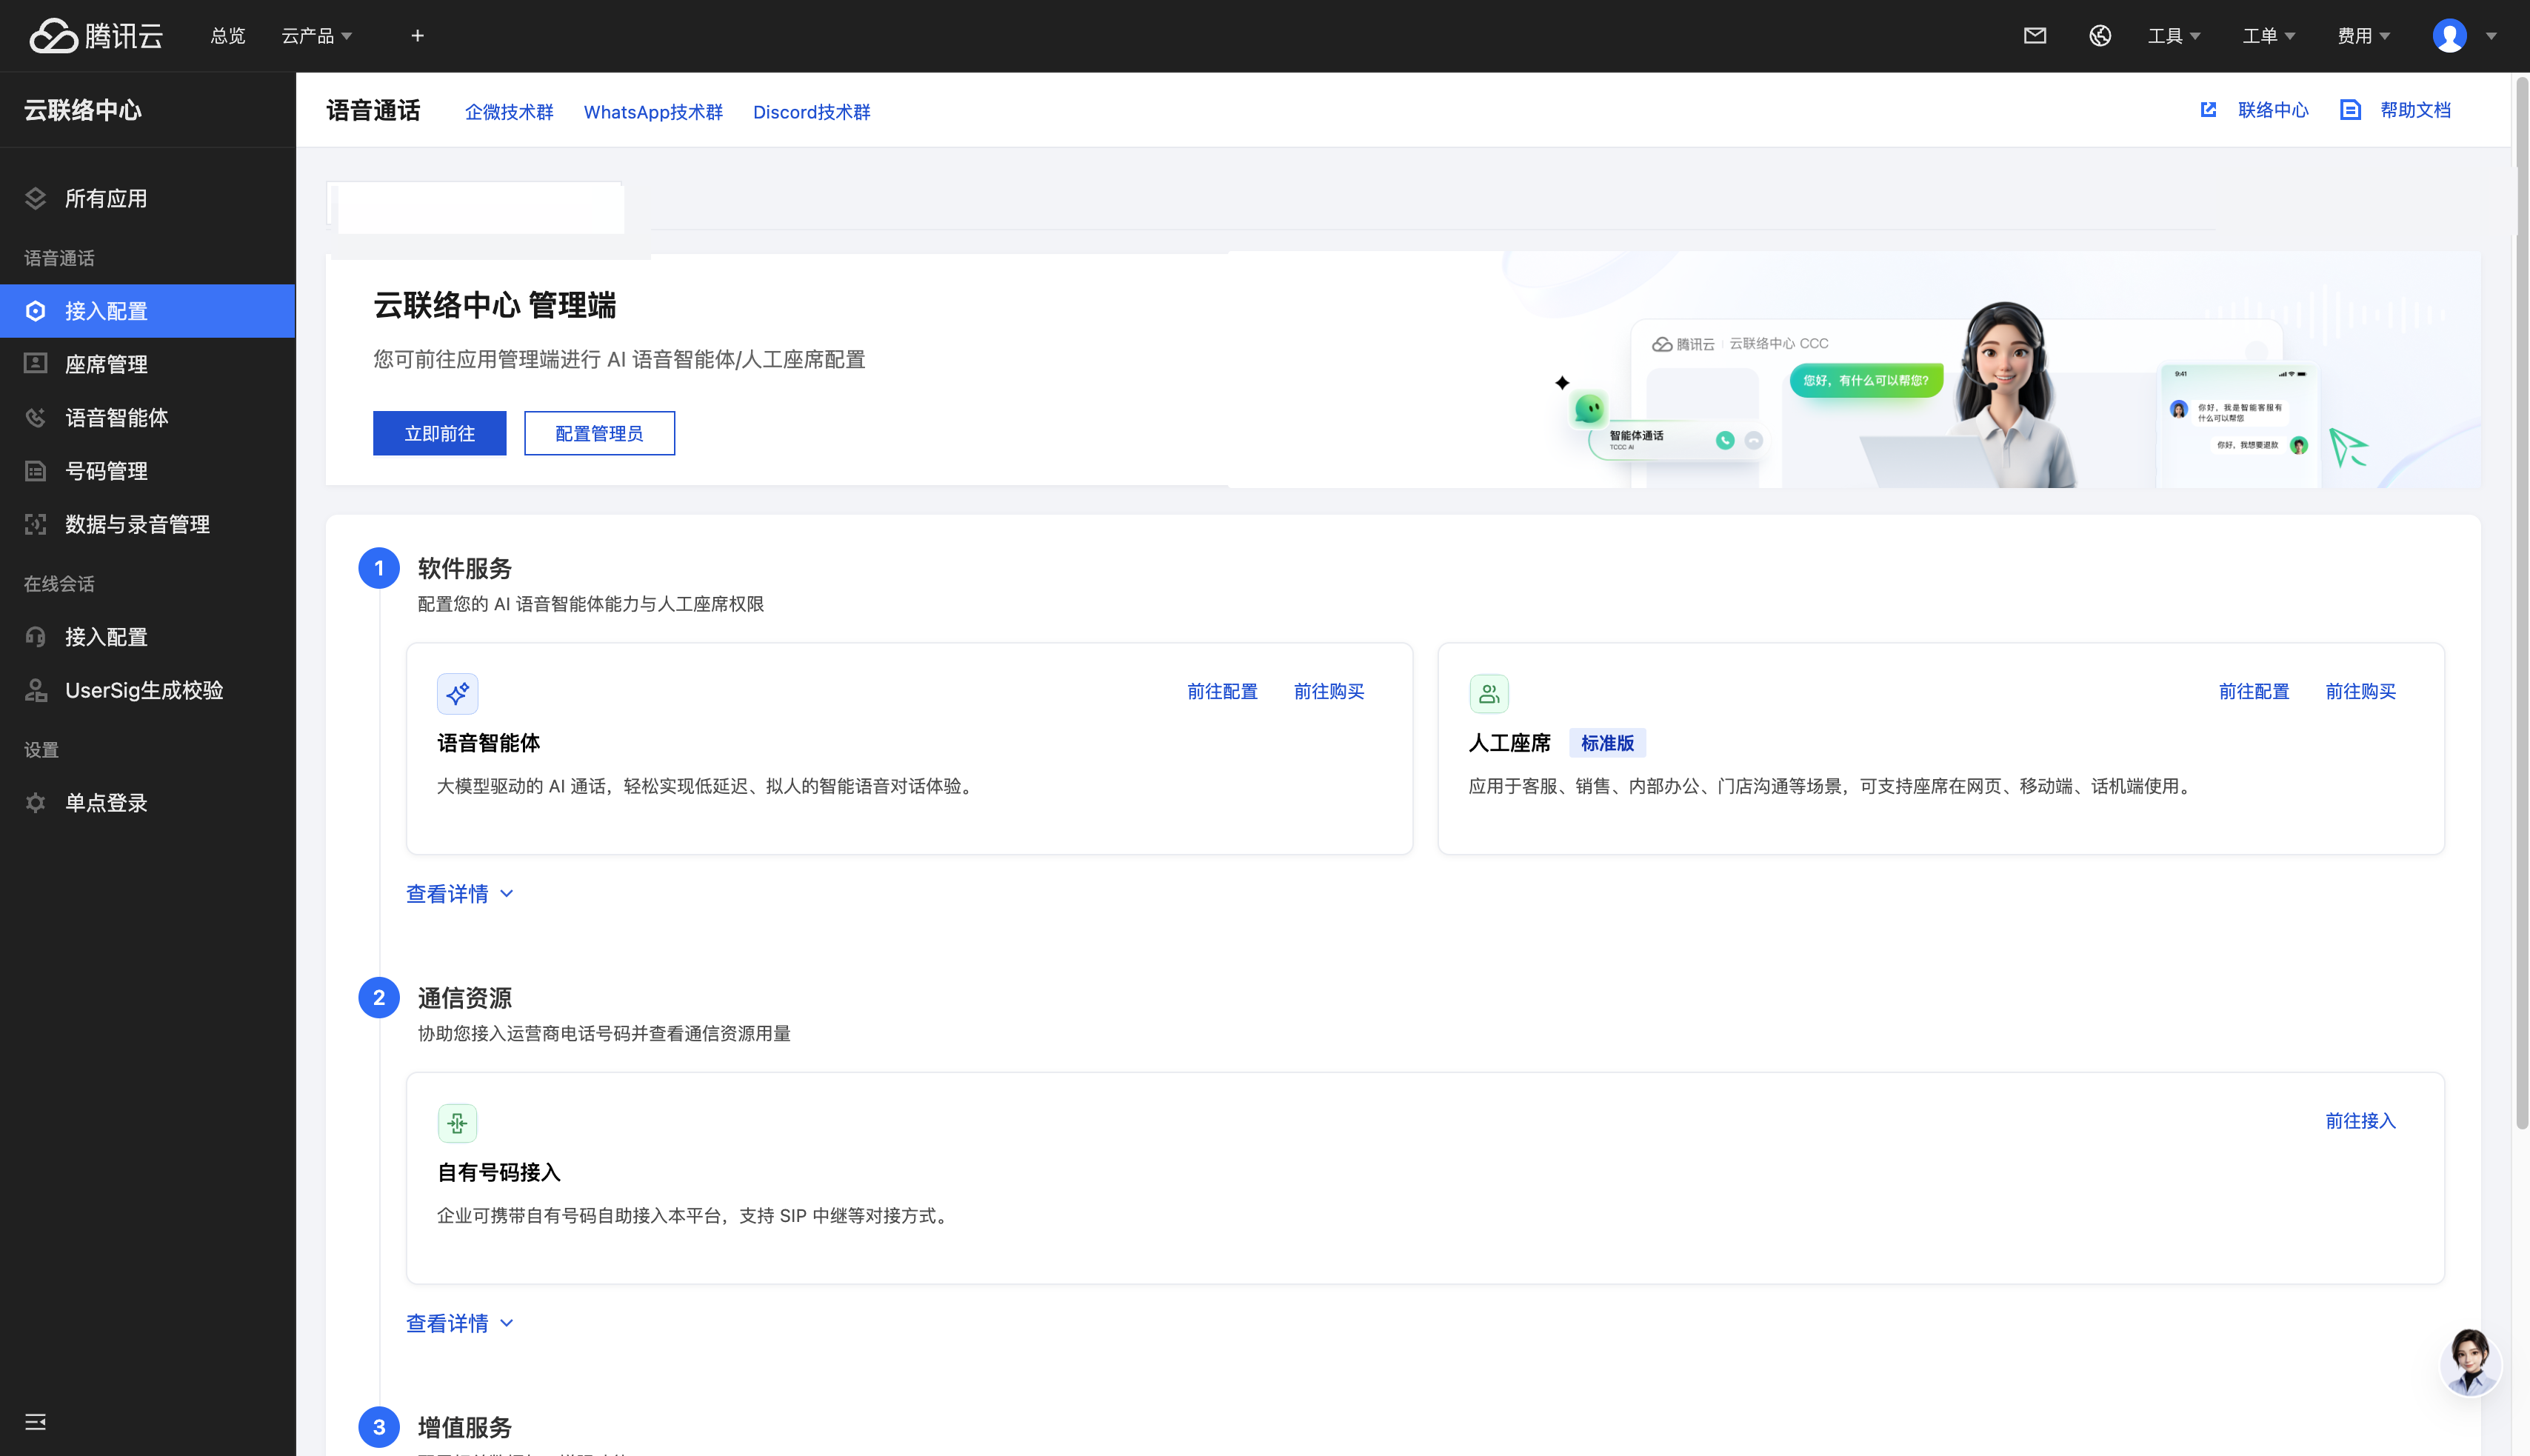Select 数据与录音管理 in the sidebar
This screenshot has height=1456, width=2530.
(x=148, y=524)
